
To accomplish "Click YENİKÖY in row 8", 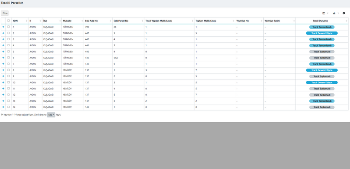I will coord(67,70).
